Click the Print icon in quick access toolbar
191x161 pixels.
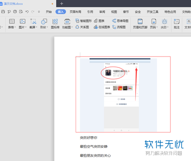pyautogui.click(x=15, y=11)
